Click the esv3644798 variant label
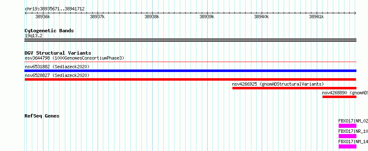This screenshot has height=151, width=368. tap(74, 58)
